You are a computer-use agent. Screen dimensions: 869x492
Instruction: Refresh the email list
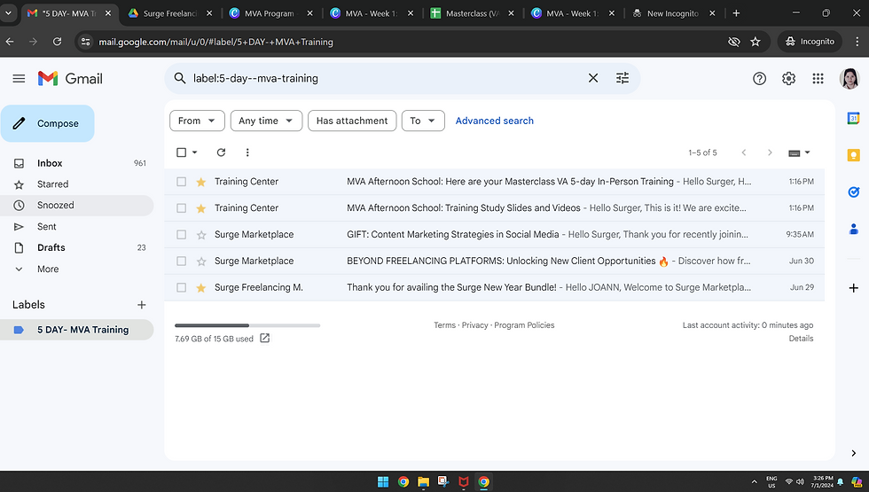[x=221, y=152]
